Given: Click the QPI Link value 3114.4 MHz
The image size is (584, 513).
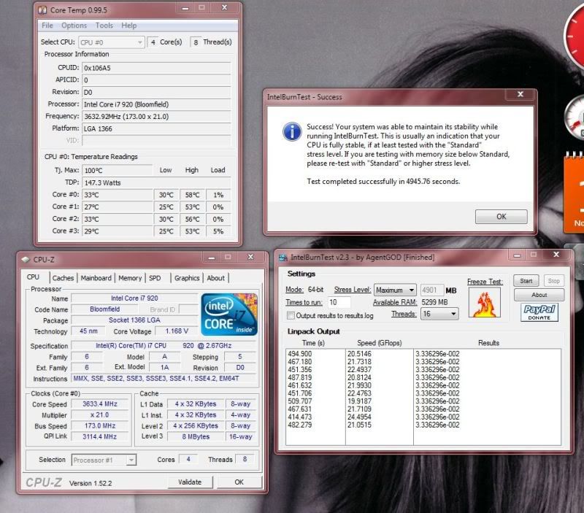Looking at the screenshot, I should (x=100, y=436).
